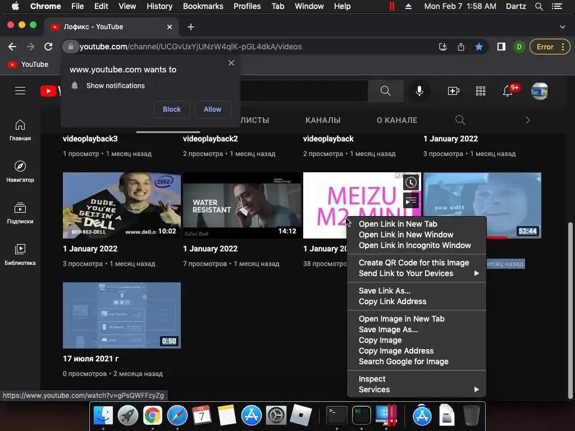Viewport: 575px width, 431px height.
Task: Click the YouTube search magnifier button
Action: (x=385, y=90)
